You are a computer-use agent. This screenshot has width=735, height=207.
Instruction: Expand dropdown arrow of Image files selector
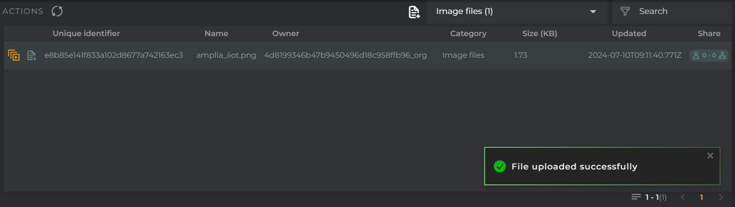point(593,12)
